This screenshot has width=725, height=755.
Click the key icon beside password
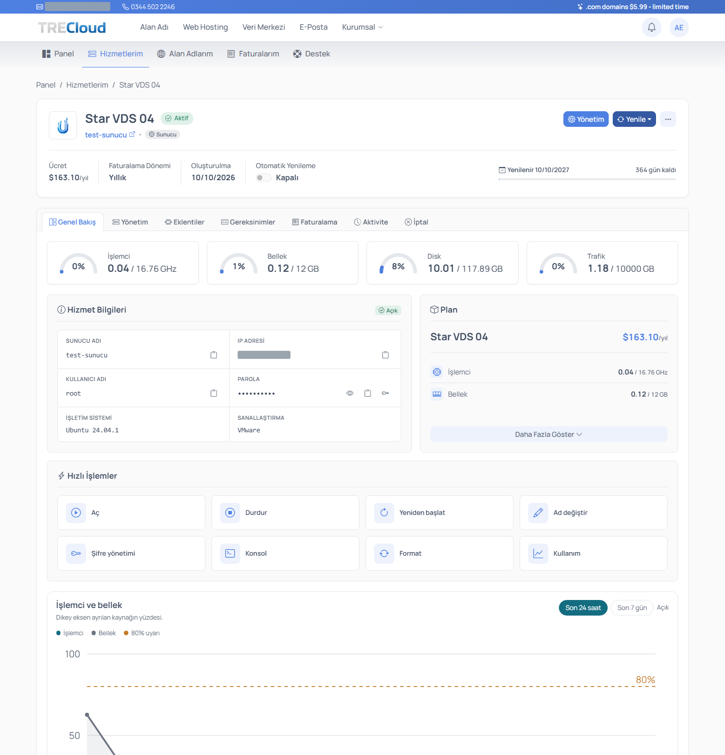click(385, 393)
